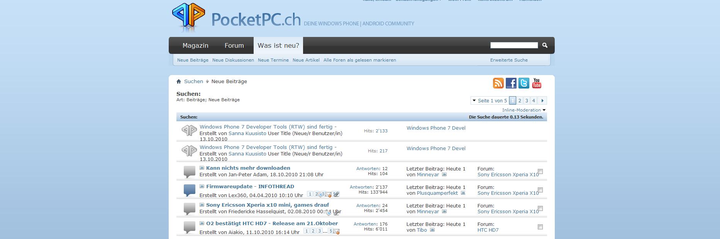The image size is (720, 239).
Task: Click status bubble of 'O2 bestätigt HTC HD7'
Action: [x=189, y=227]
